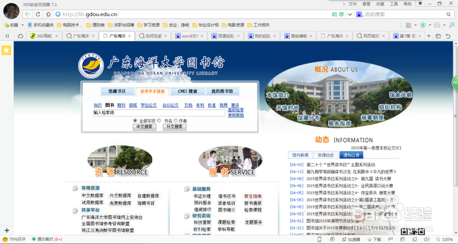Image resolution: width=458 pixels, height=244 pixels.
Task: Click the 100% zoom control in status bar
Action: pos(445,239)
